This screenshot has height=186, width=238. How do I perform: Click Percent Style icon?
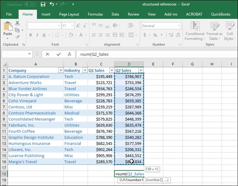coord(155,35)
